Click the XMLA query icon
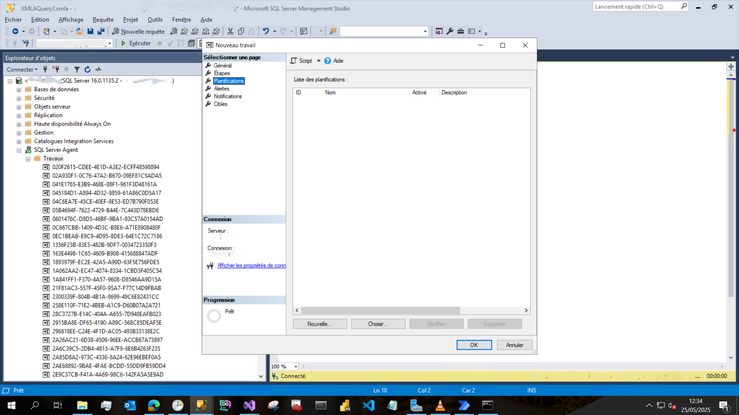The image size is (739, 415). (206, 32)
